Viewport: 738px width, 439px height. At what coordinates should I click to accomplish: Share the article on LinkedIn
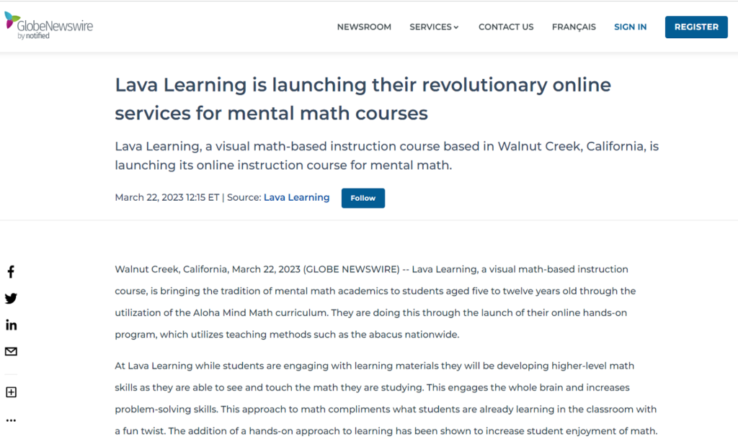pyautogui.click(x=11, y=325)
